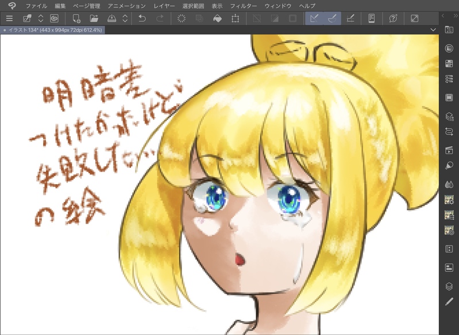459x335 pixels.
Task: Activate the Scale/Rotate transform icon
Action: point(235,18)
